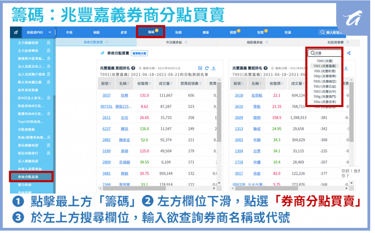Close the 個股儀表板 tab
Screen dimensions: 375x233
[267, 42]
